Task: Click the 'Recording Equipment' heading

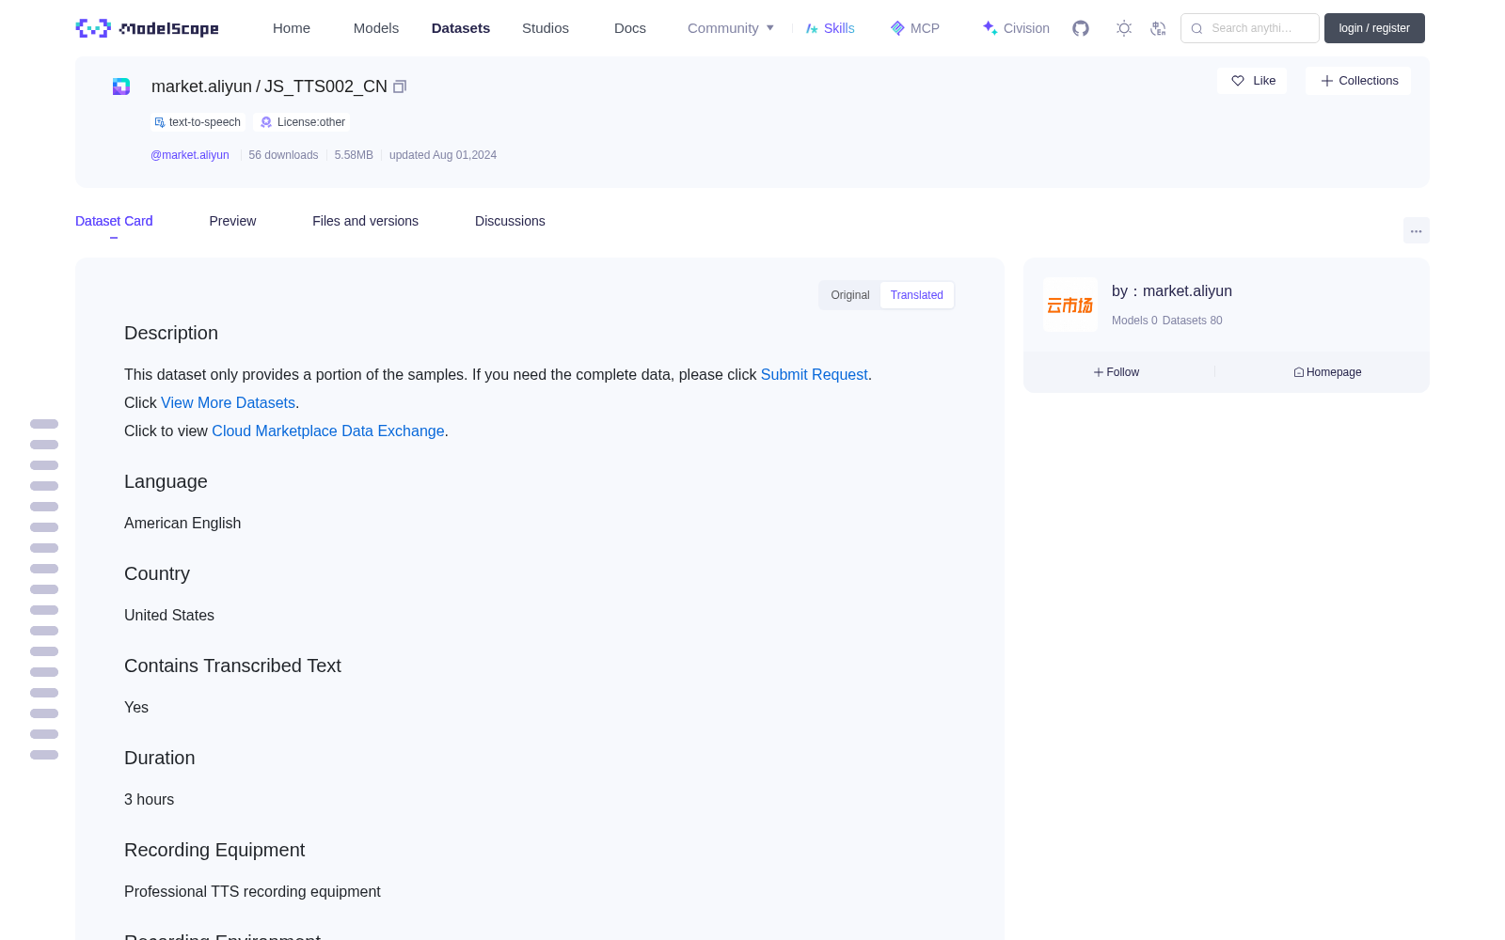Action: tap(214, 850)
